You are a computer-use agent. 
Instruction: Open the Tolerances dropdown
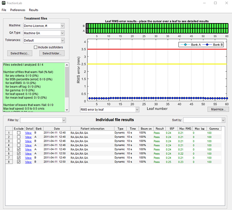43,40
